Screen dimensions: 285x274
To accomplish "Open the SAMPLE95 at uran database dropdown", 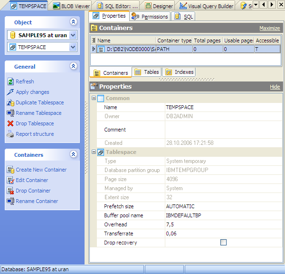I will click(x=73, y=35).
